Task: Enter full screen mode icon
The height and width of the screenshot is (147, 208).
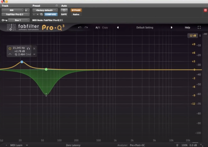Action: (x=199, y=27)
